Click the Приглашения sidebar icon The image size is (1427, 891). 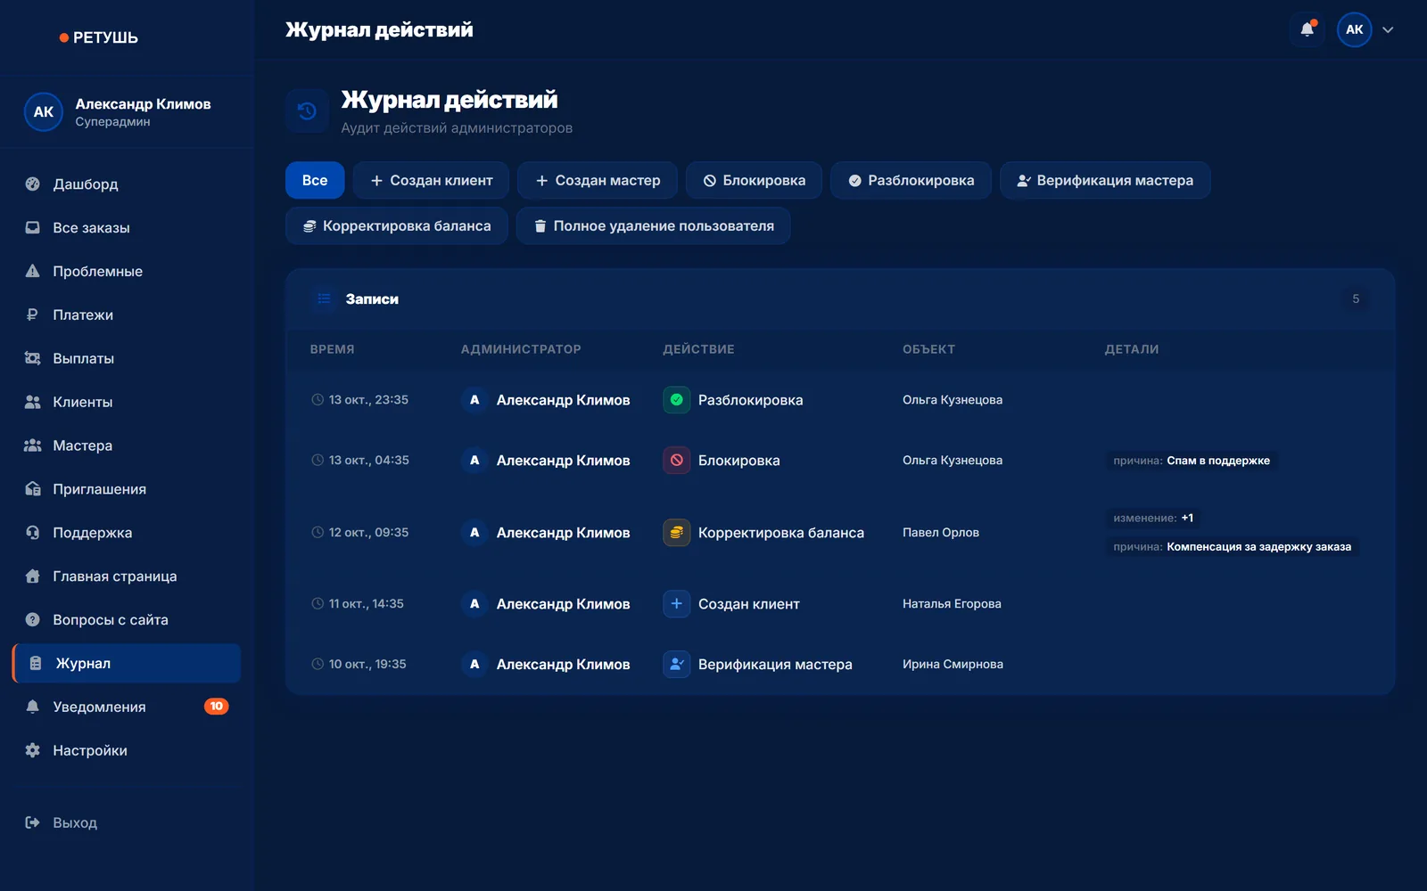[x=33, y=489]
